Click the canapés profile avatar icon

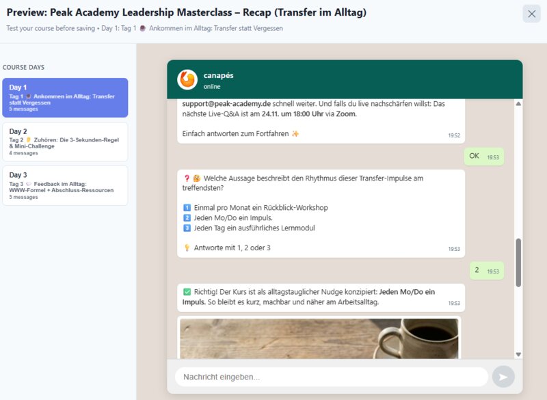click(x=187, y=80)
